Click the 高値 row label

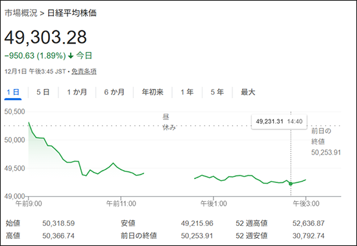pos(13,236)
